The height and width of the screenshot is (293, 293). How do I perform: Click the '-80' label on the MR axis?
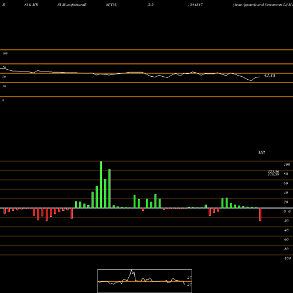tap(286, 249)
